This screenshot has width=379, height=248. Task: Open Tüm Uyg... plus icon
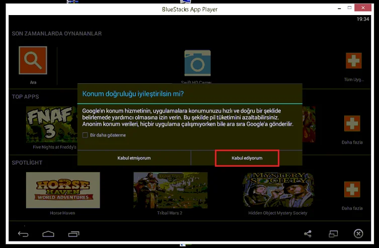coord(354,61)
